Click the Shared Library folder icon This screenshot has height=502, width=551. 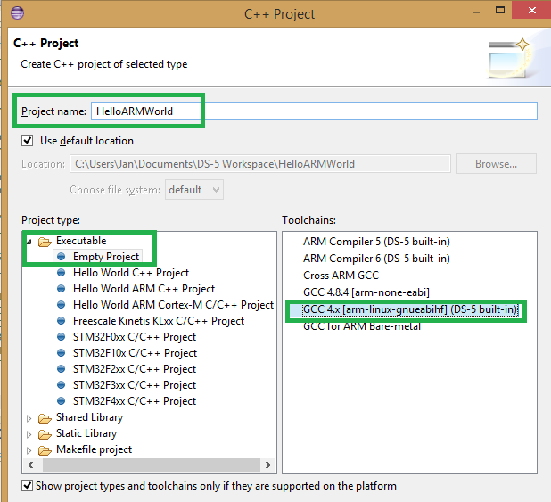pos(45,417)
